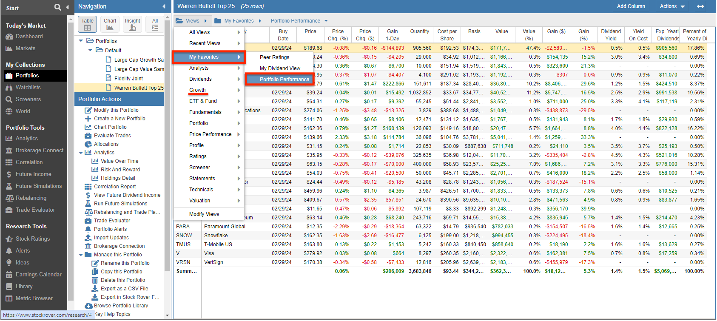
Task: Click View Future Dividend Income
Action: point(127,195)
